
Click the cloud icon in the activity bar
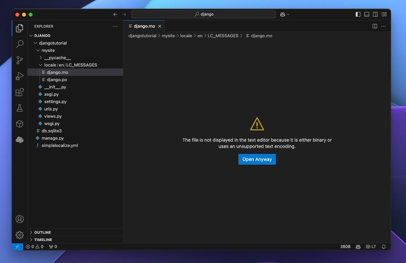click(20, 140)
